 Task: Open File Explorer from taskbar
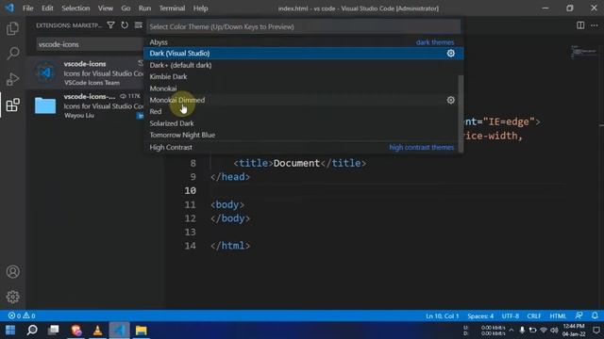pos(141,331)
